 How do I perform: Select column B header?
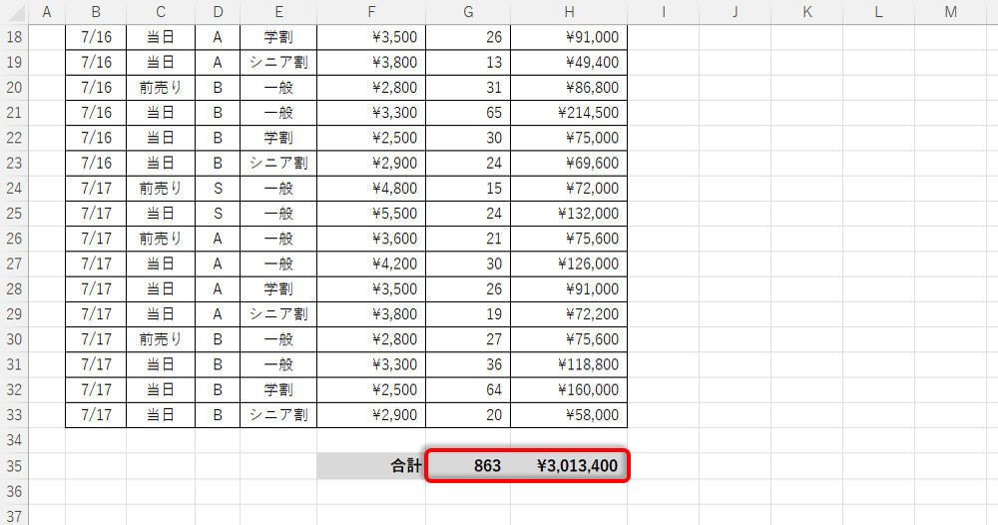96,11
